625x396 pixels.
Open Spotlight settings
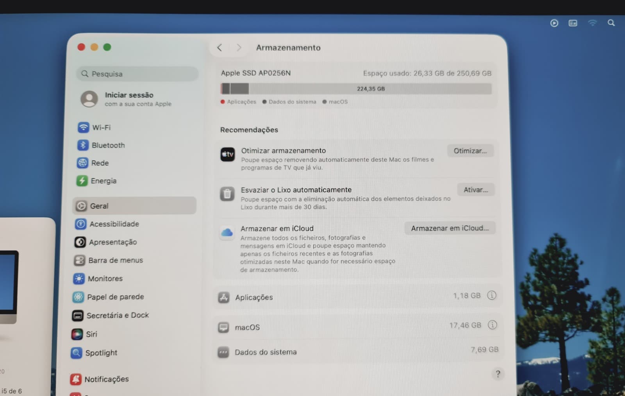tap(94, 353)
